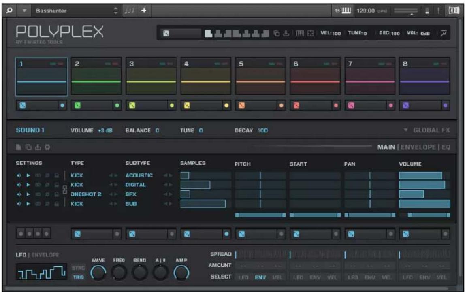Click the LFO WAVE knob
Viewport: 465px width, 292px height.
click(98, 273)
